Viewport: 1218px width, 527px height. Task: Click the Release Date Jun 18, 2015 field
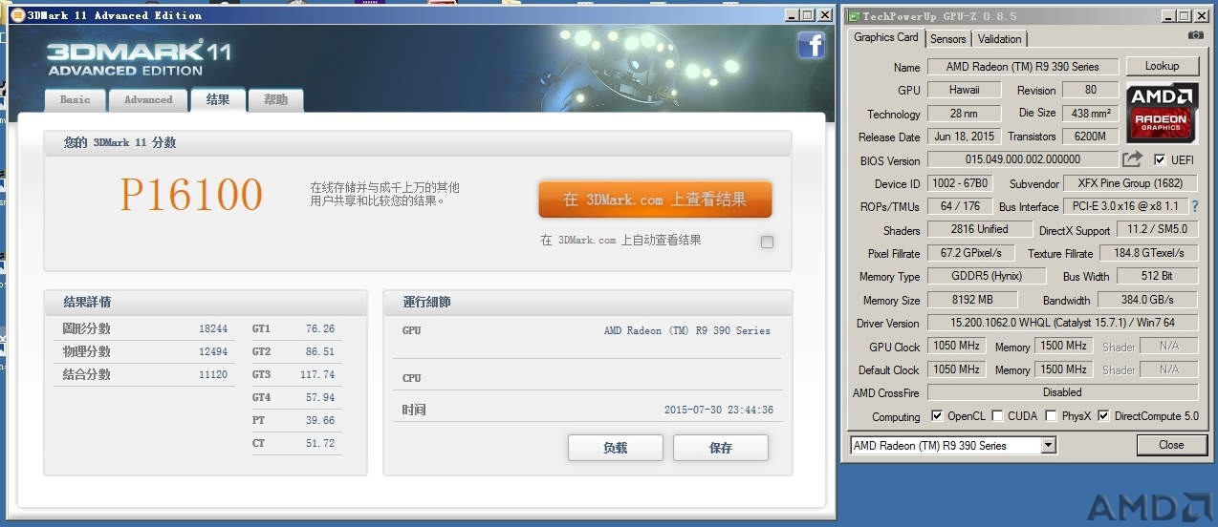[964, 137]
